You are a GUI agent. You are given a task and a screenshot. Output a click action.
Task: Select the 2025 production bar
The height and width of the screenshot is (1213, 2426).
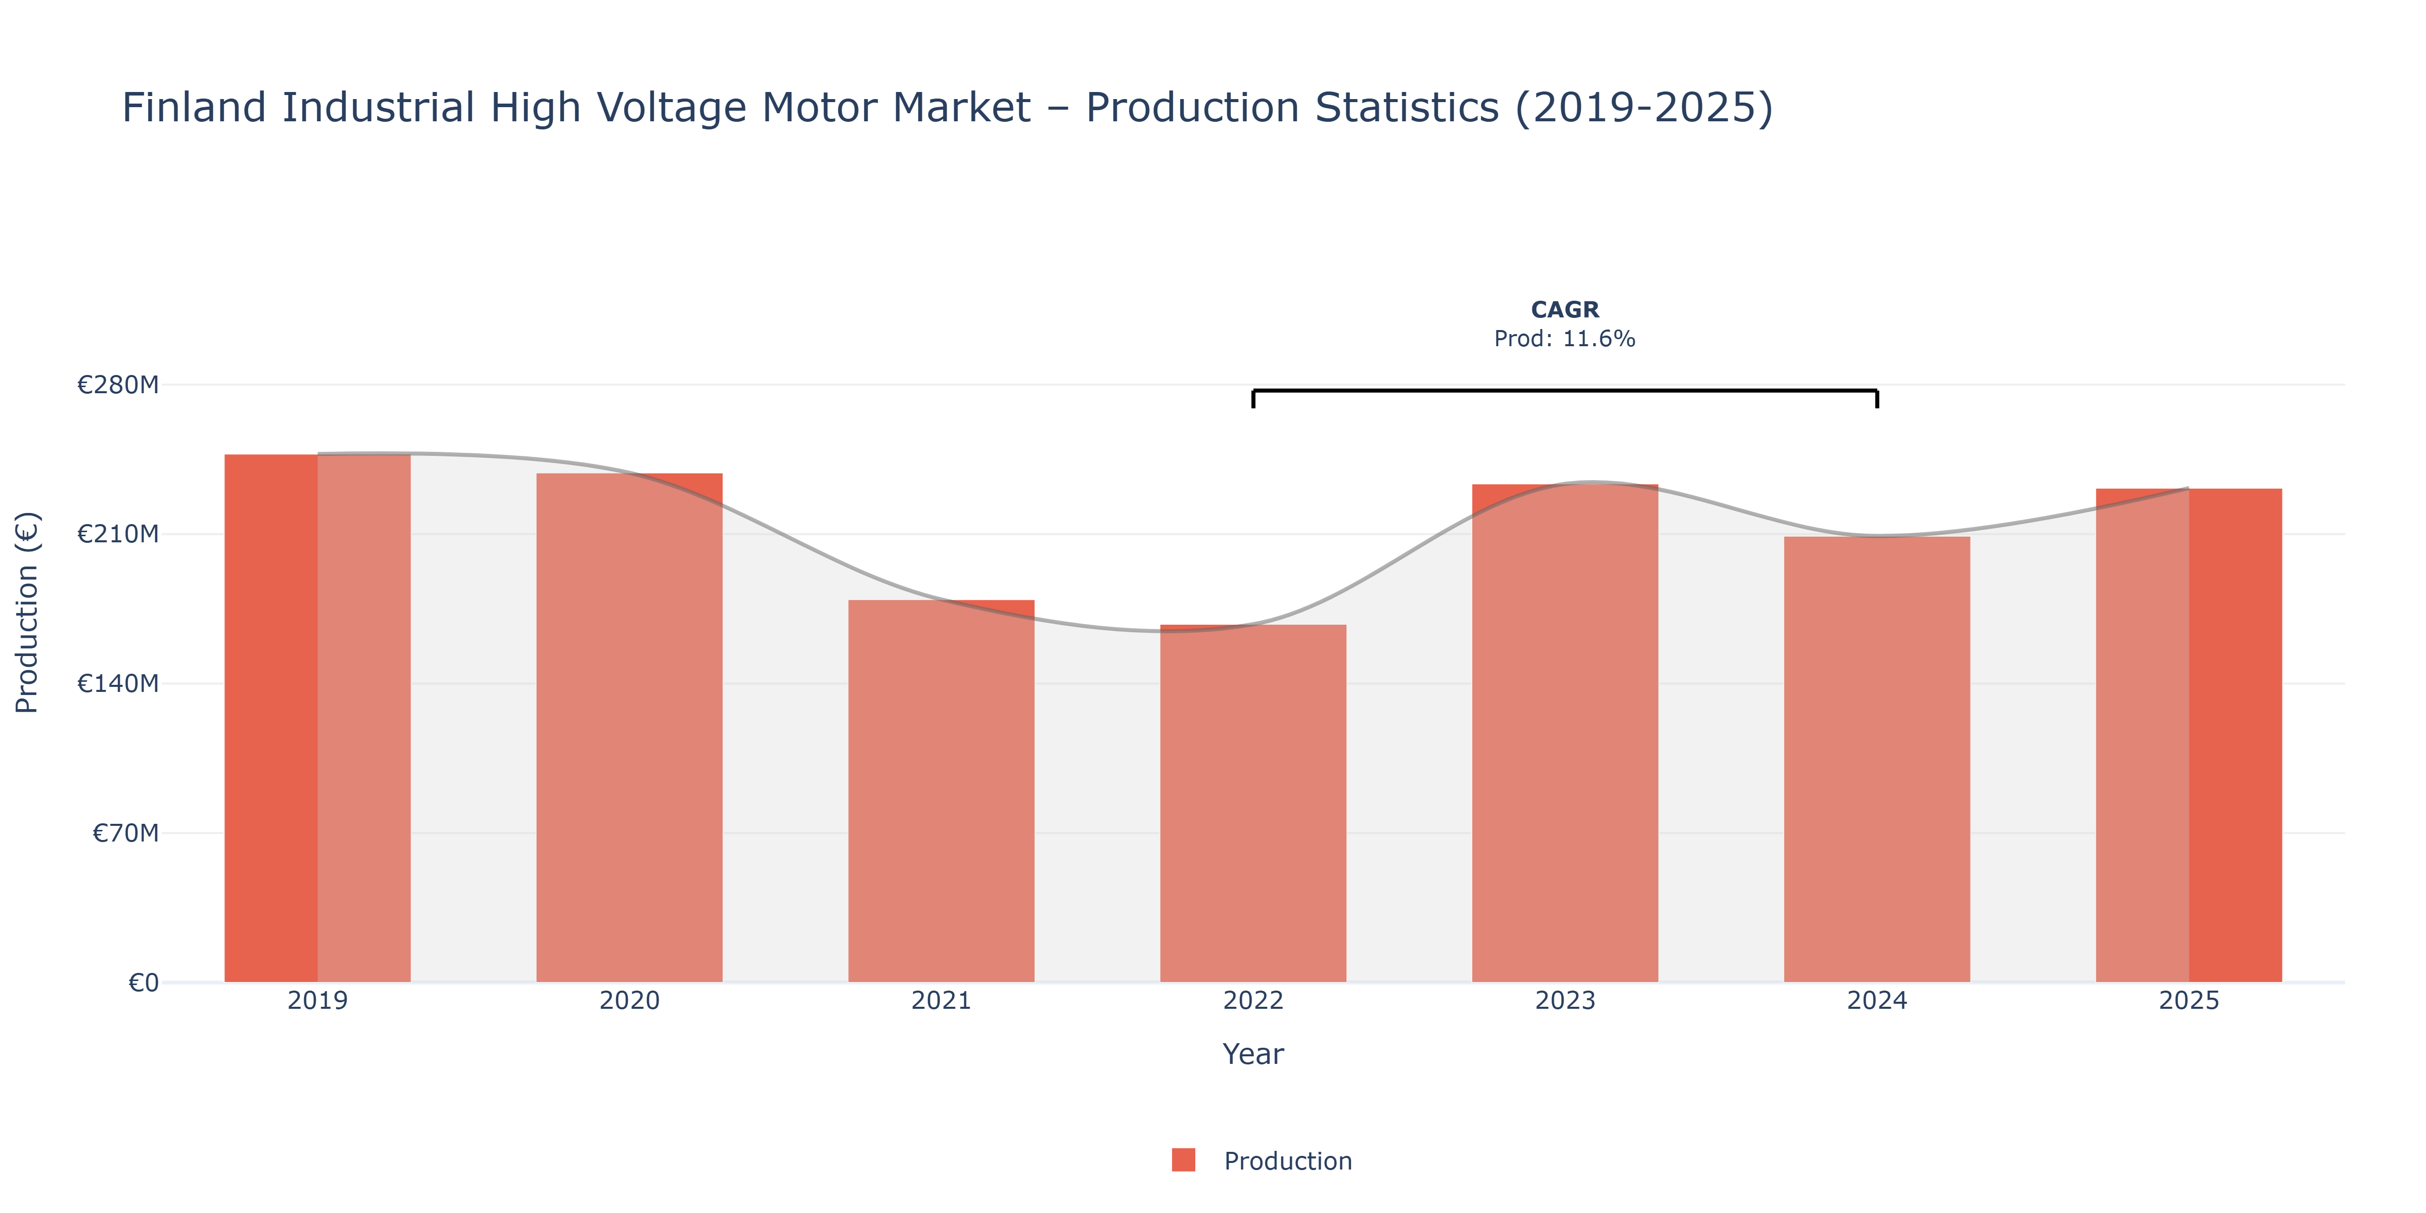(2188, 735)
